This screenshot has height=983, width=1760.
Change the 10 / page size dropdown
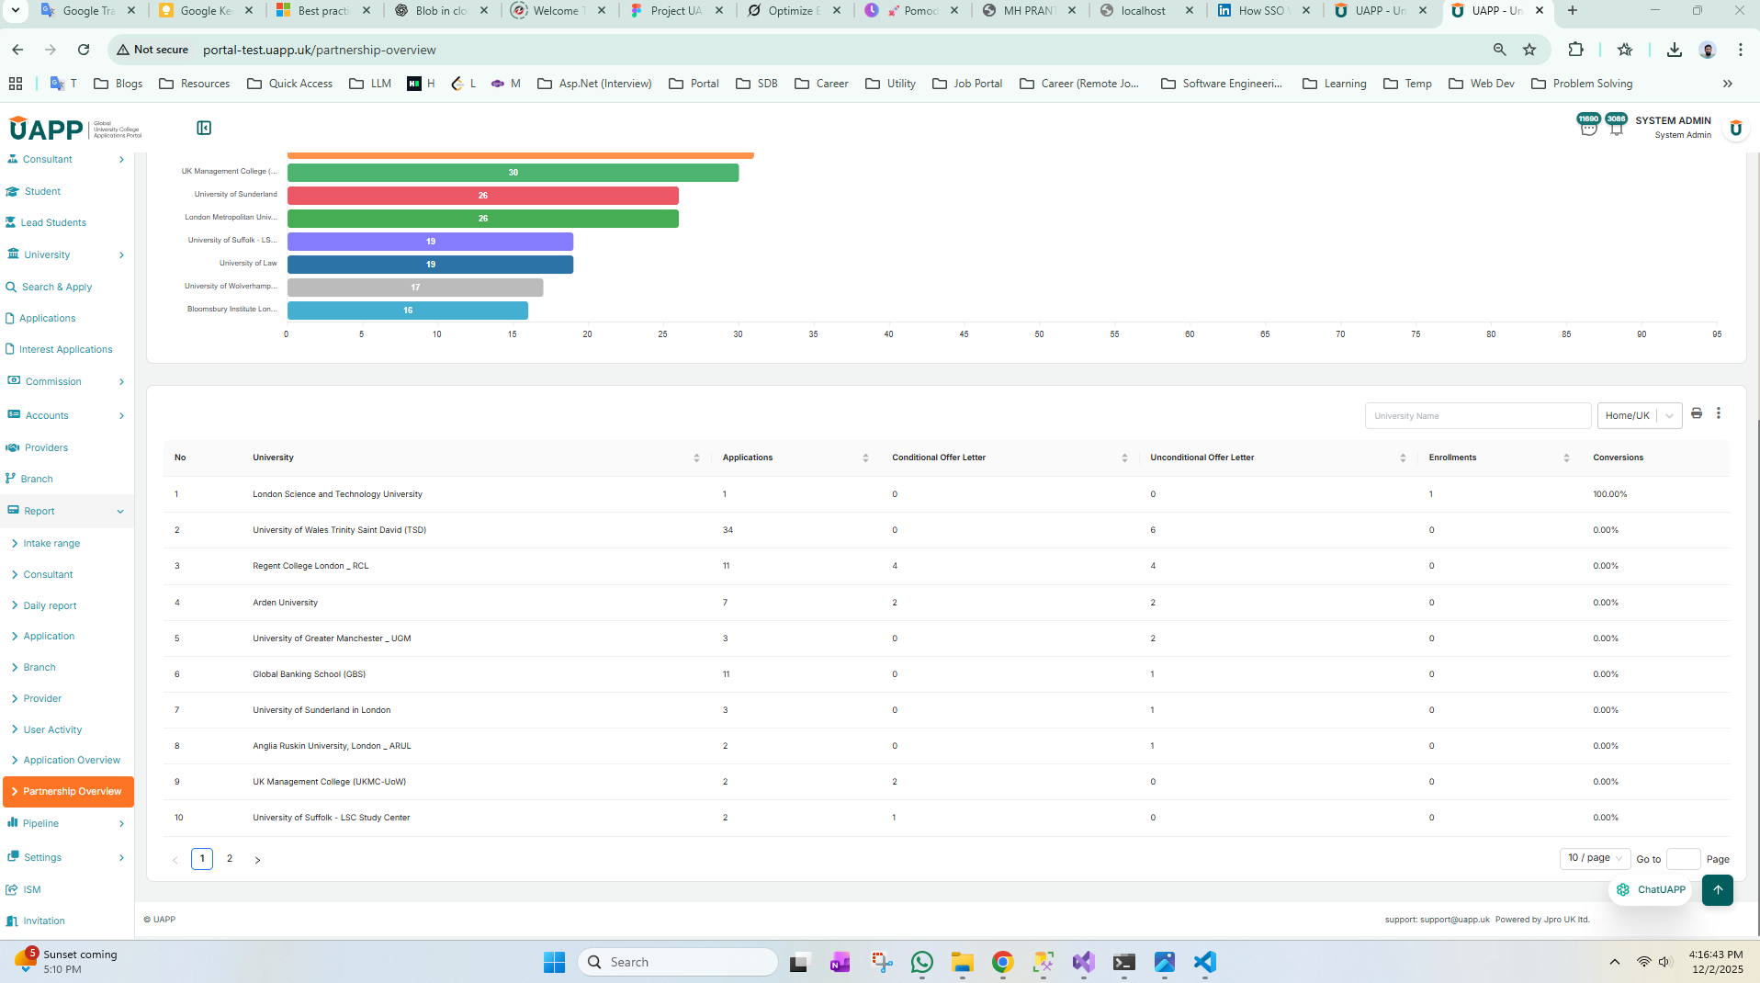[1595, 858]
